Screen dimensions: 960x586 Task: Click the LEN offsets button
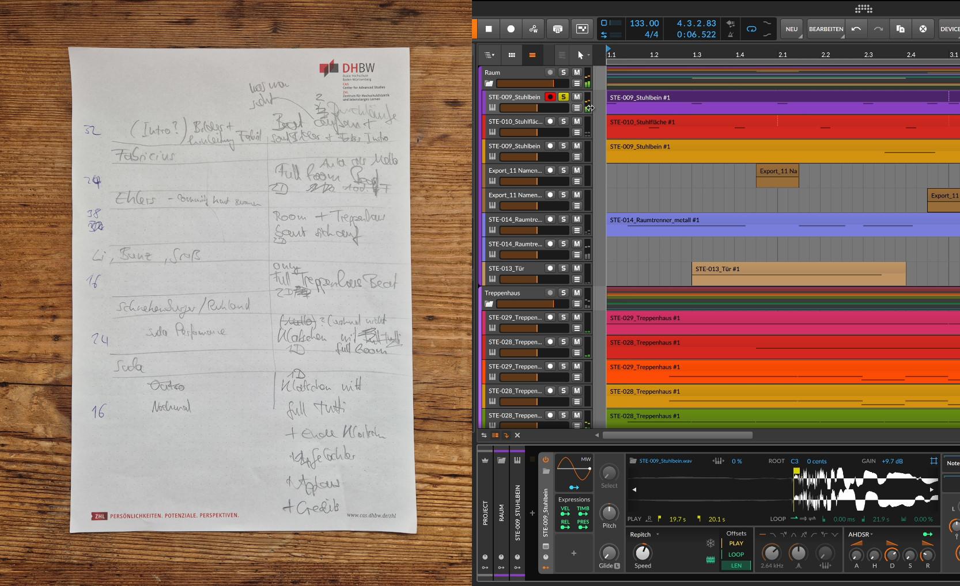click(x=736, y=566)
